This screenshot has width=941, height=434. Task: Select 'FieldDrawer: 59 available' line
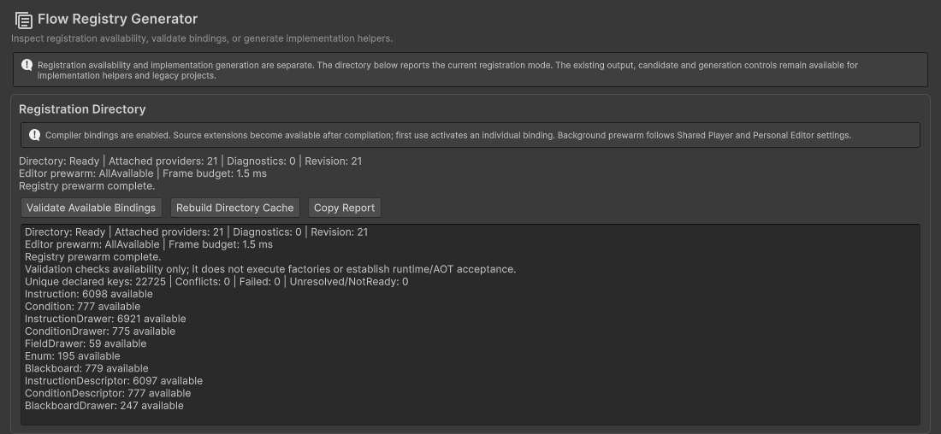[x=86, y=343]
